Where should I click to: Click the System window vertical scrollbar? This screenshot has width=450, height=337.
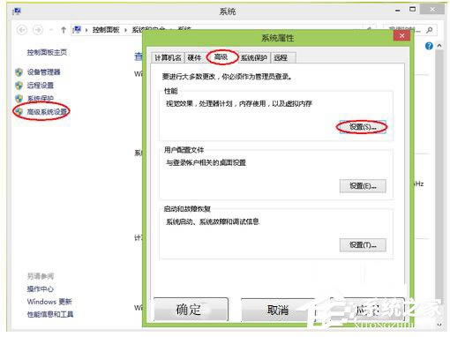click(439, 176)
